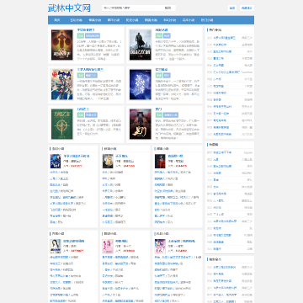Open the red-robed figure cover in the first card
The width and height of the screenshot is (303, 303).
(x=62, y=45)
